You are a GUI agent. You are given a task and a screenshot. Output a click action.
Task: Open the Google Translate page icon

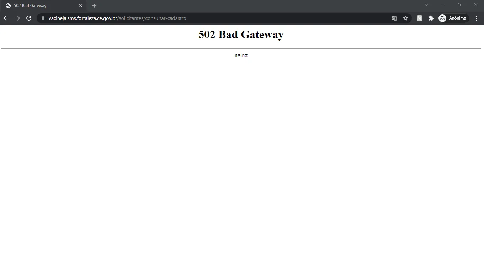click(394, 18)
